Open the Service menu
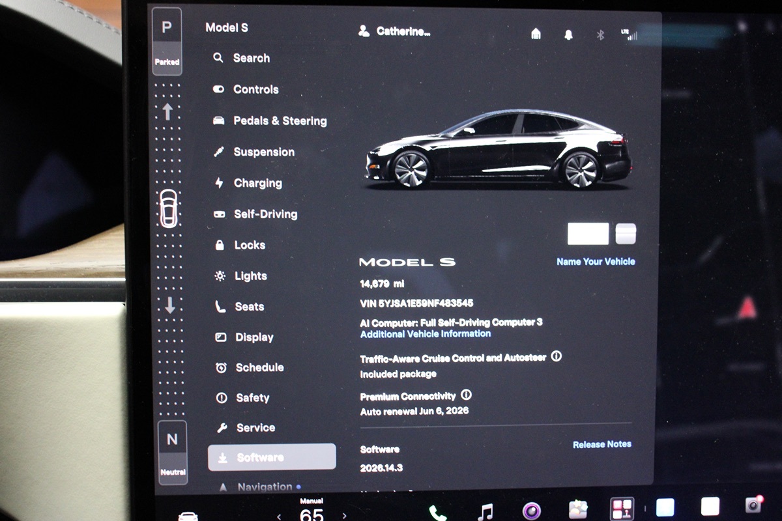This screenshot has width=782, height=521. (245, 428)
